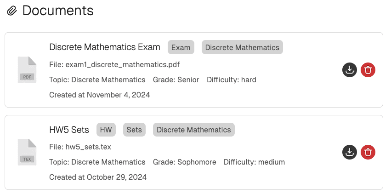The height and width of the screenshot is (194, 391).
Task: Delete the HW5 Sets document
Action: (368, 152)
